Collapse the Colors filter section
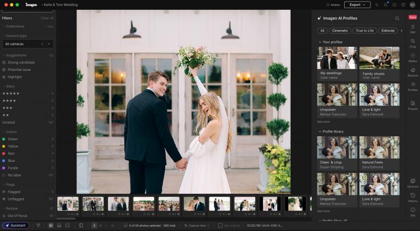Screen dimensions: 420x231 click(4, 132)
